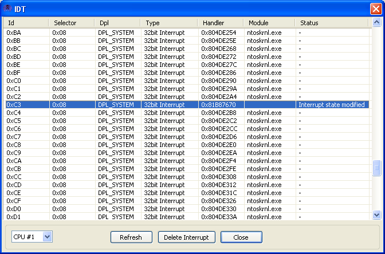
Task: Sort by the Selector column header
Action: coord(71,23)
